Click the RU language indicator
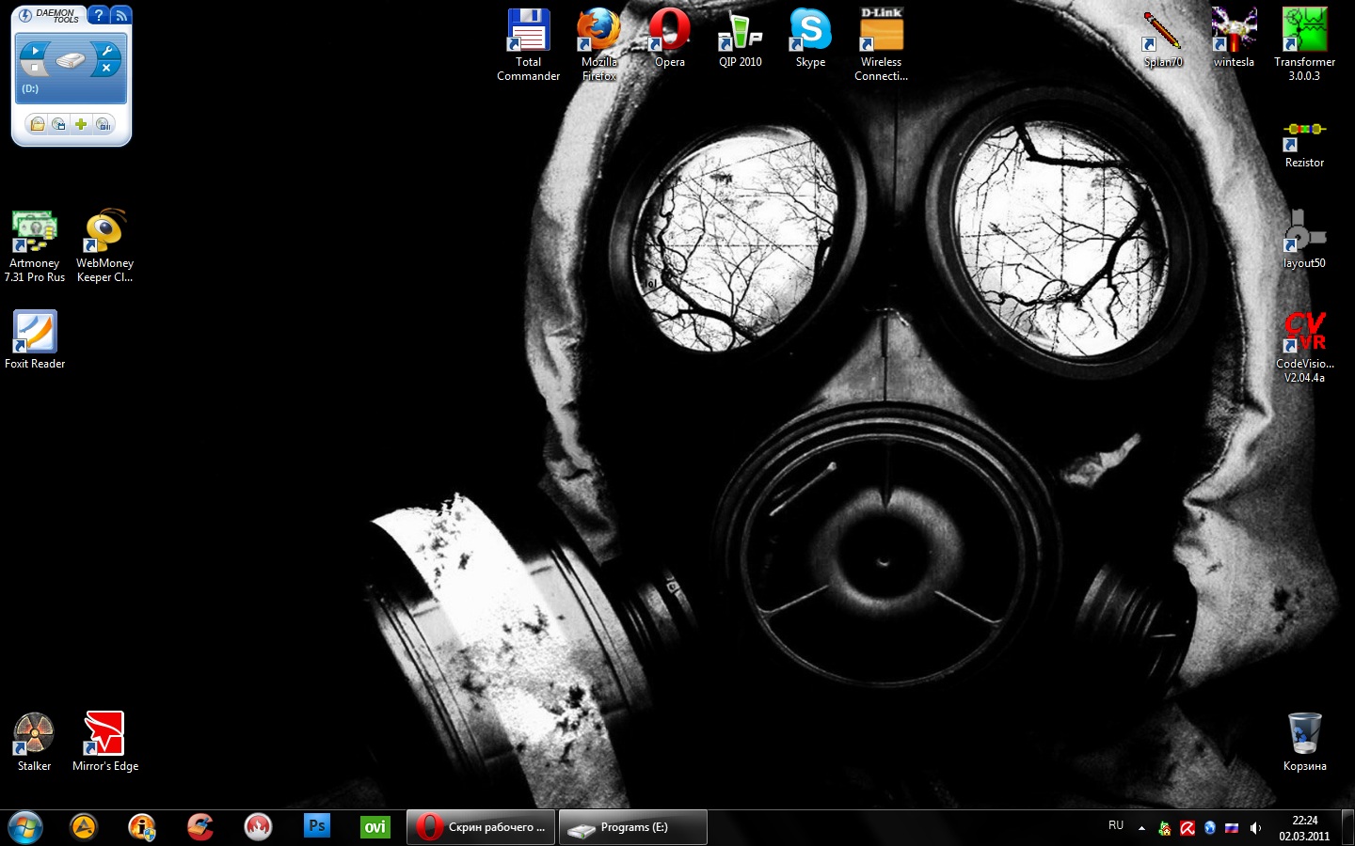The width and height of the screenshot is (1355, 846). (1116, 825)
